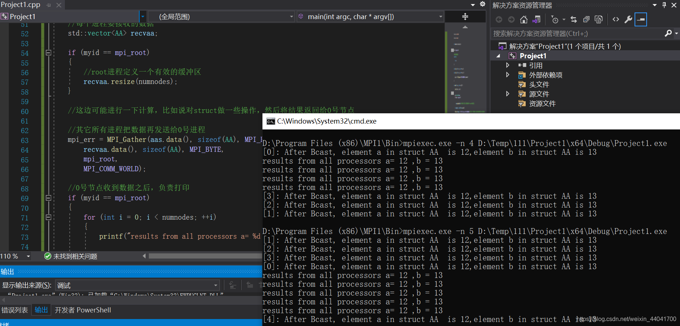Collapse all in Solution Explorer
Image resolution: width=680 pixels, height=326 pixels.
tap(586, 19)
